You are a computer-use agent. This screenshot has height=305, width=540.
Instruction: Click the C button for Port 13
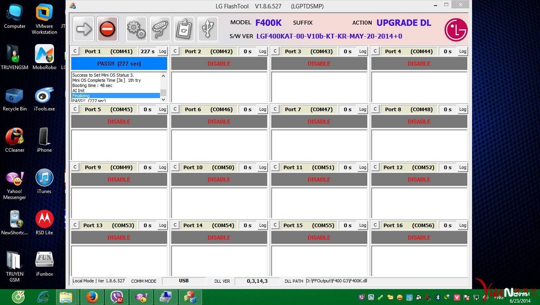click(75, 225)
